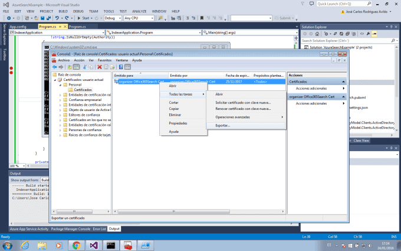Open the Acción menu in Consola1
This screenshot has height=251, width=401.
pyautogui.click(x=79, y=60)
